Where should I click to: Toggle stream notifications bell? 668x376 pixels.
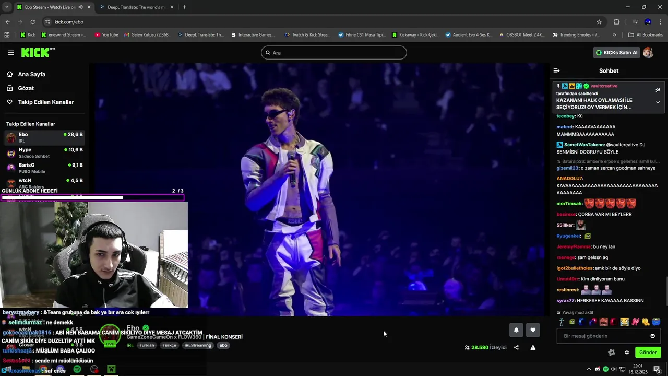[x=516, y=330]
